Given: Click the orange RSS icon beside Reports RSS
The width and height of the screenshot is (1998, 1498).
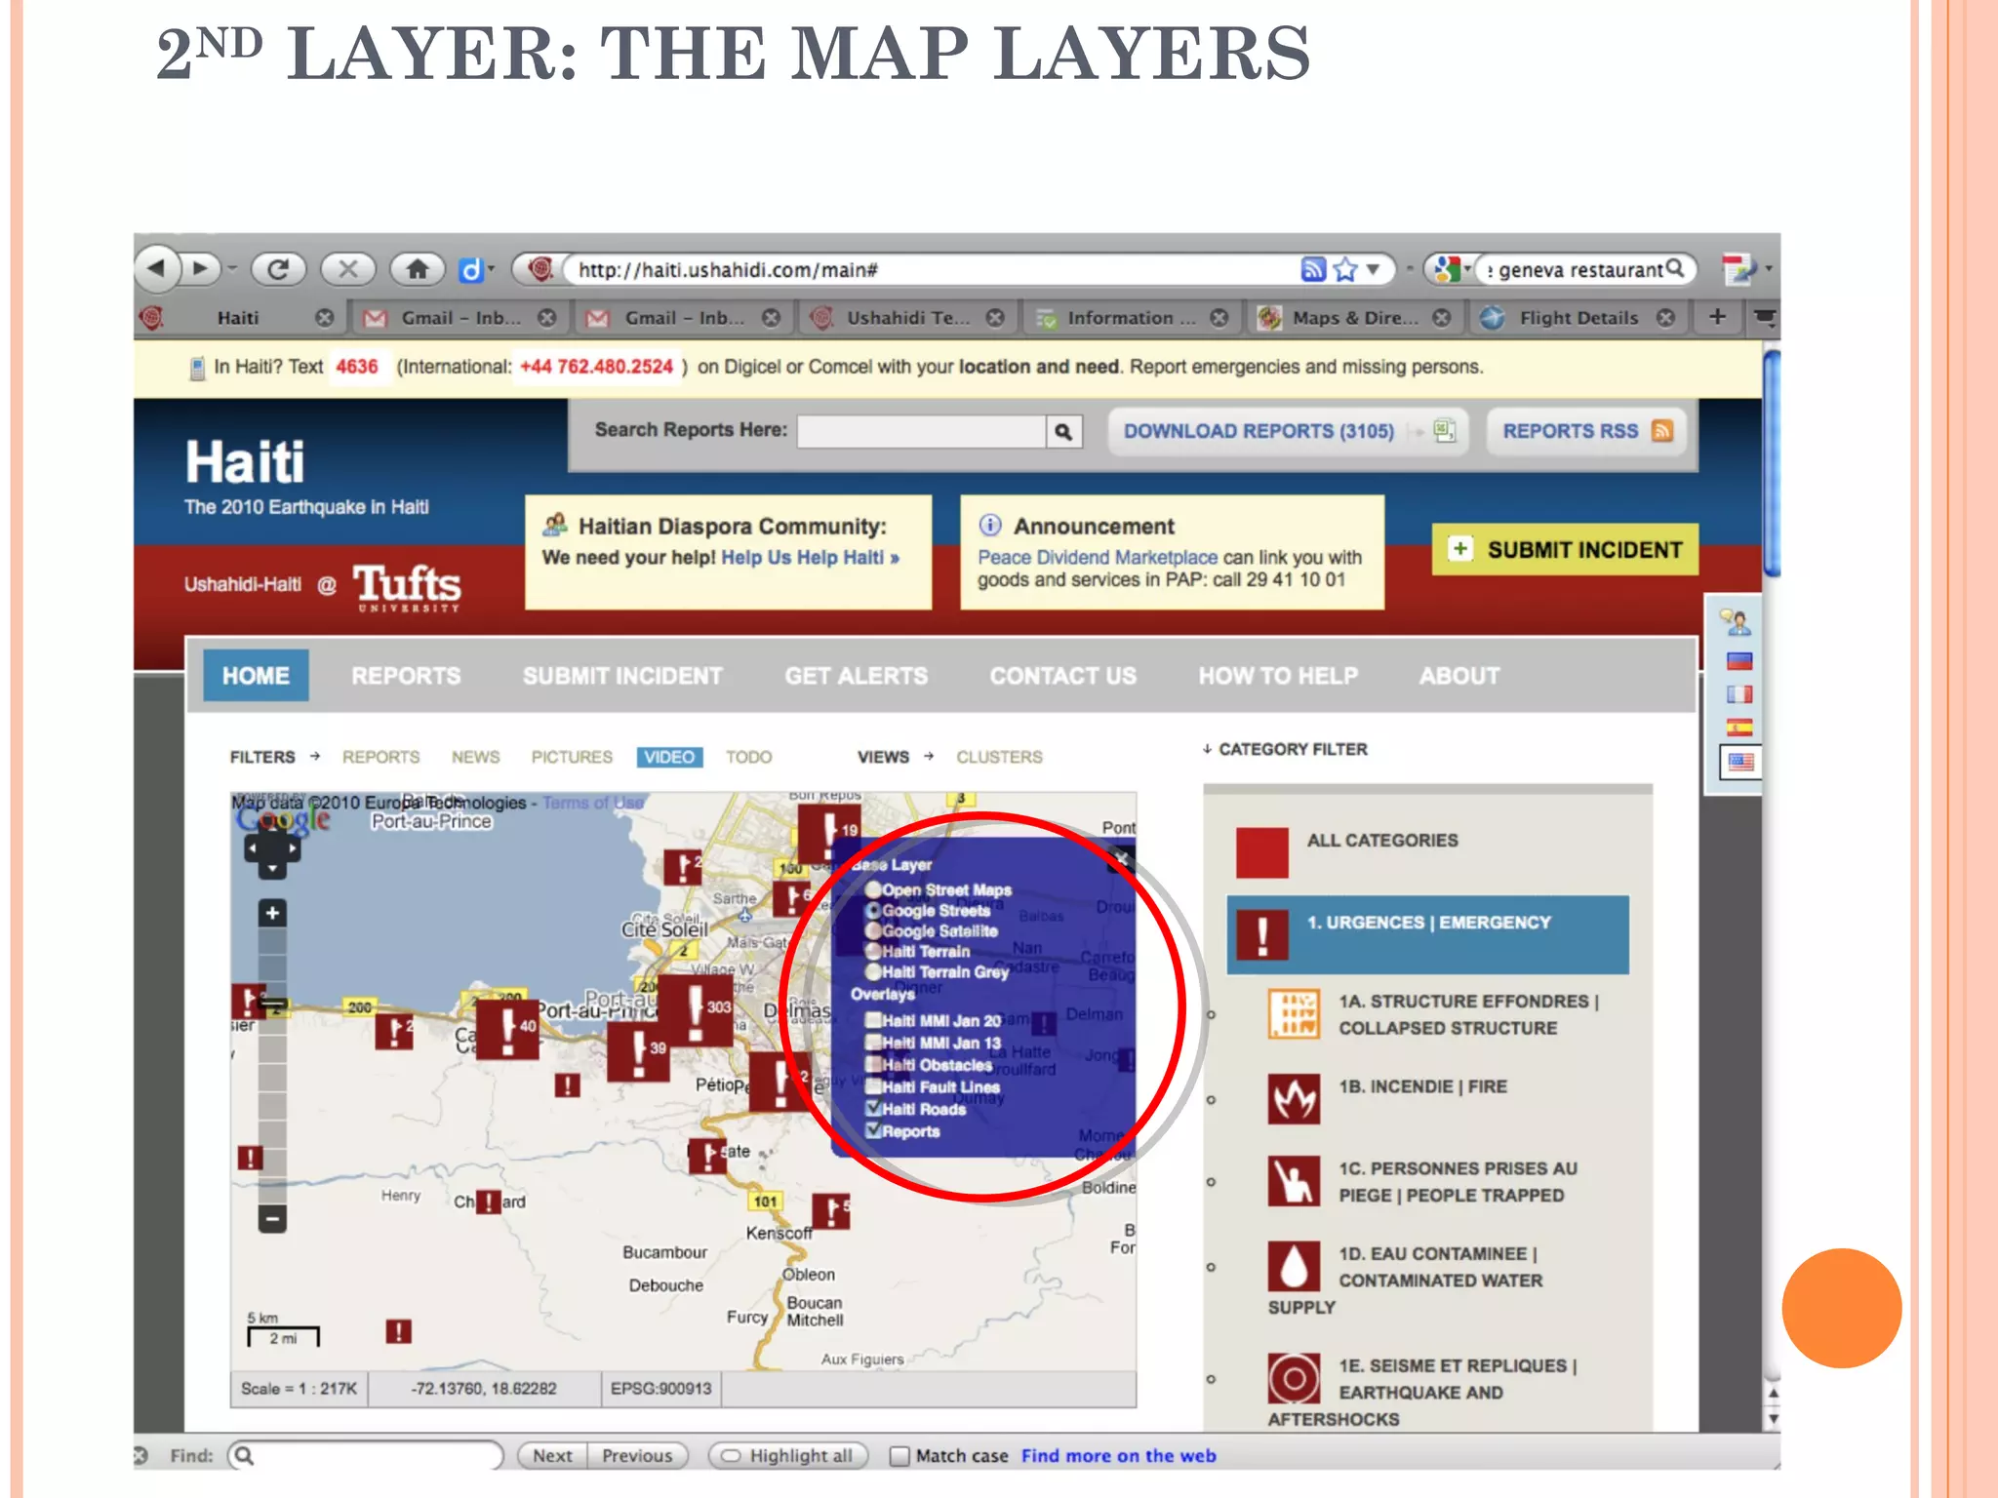Looking at the screenshot, I should [x=1662, y=430].
